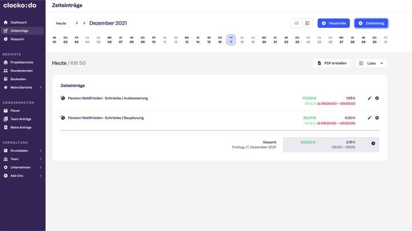
Task: Click the 172,50 € amount
Action: point(309,98)
